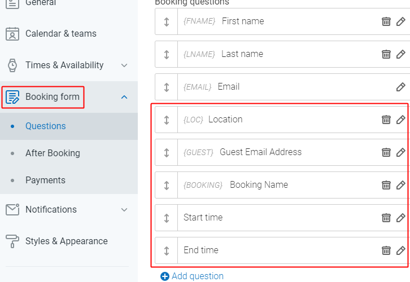The image size is (410, 282).
Task: Delete the First name question
Action: tap(386, 21)
